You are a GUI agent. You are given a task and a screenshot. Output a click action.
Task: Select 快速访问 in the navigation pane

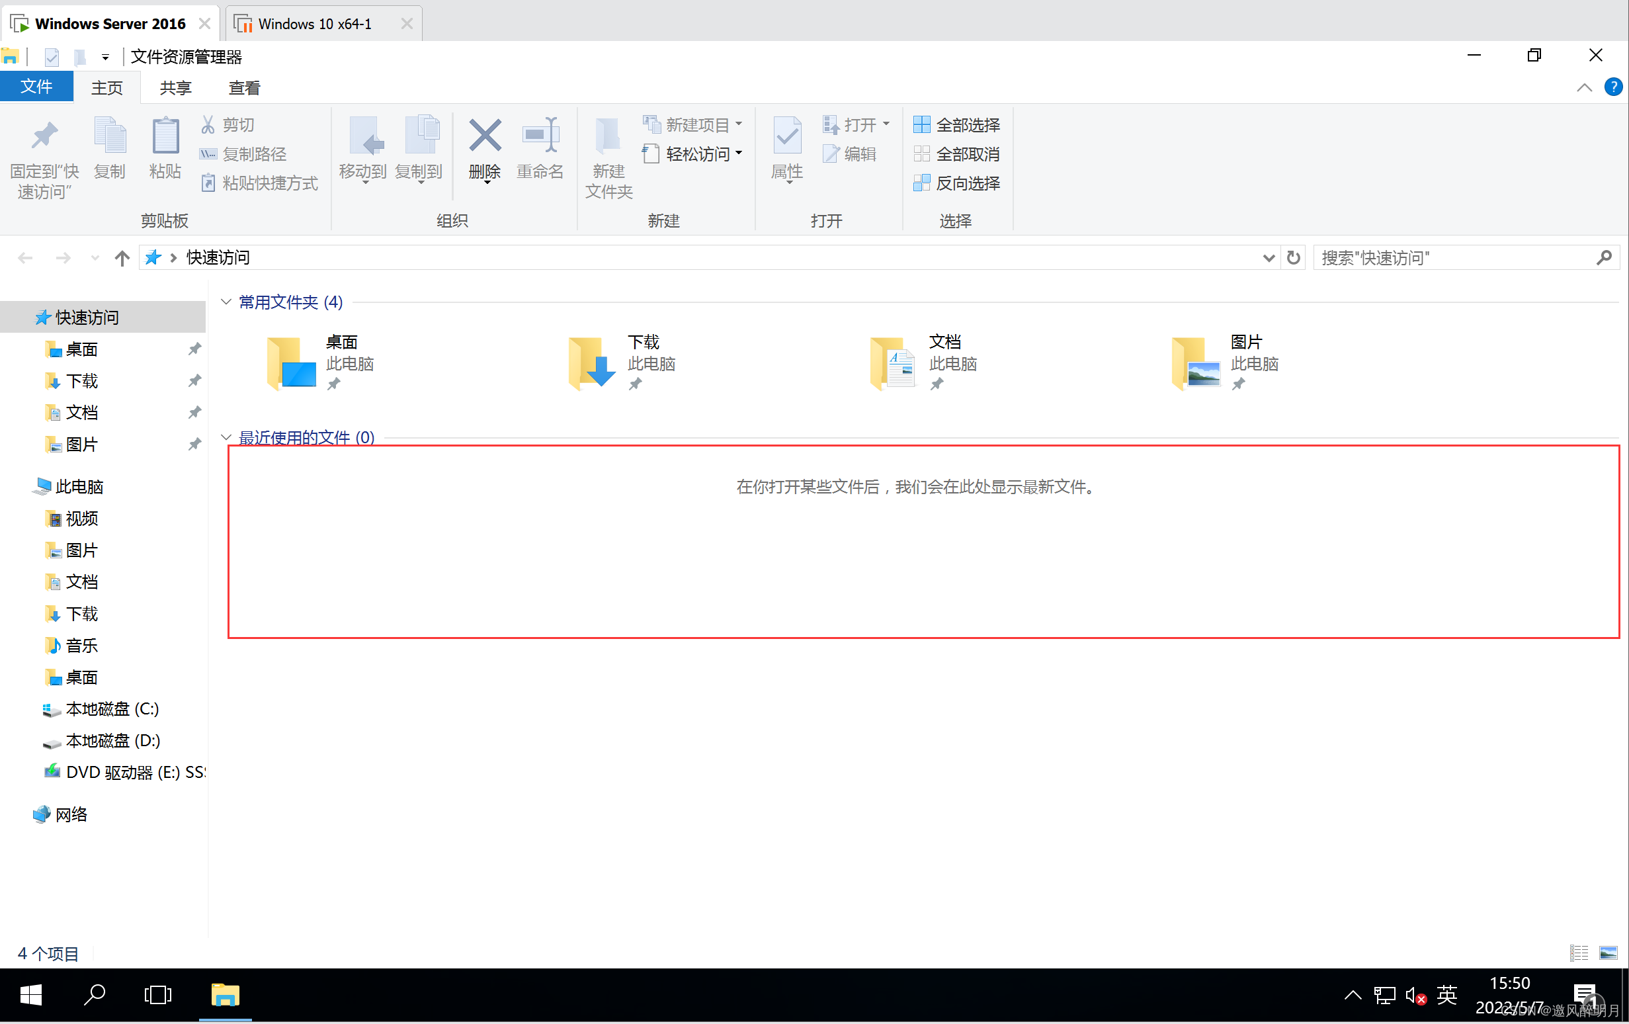pyautogui.click(x=103, y=318)
